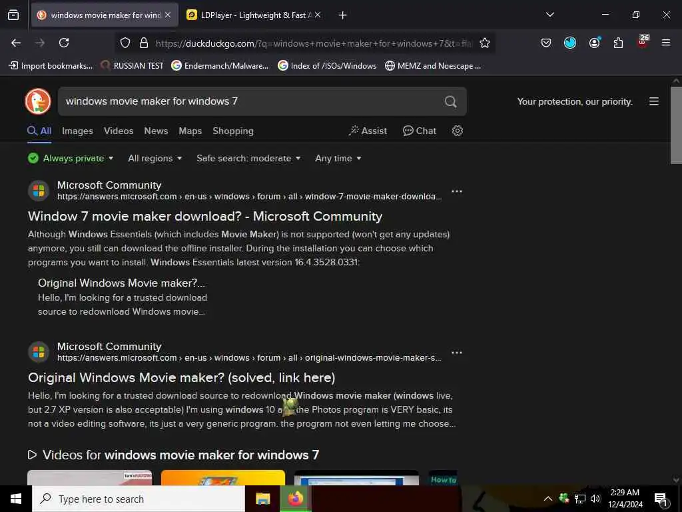
Task: Click DuckDuckGo logo to go home
Action: 38,101
